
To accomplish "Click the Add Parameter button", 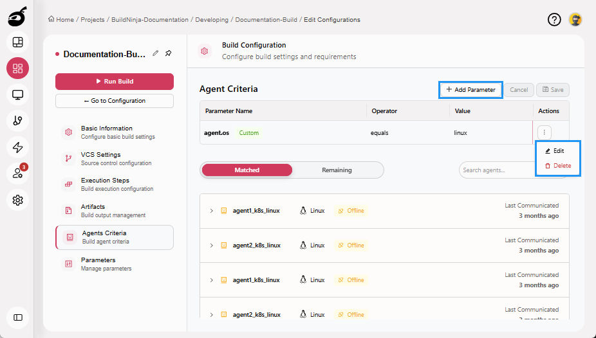I will 470,90.
